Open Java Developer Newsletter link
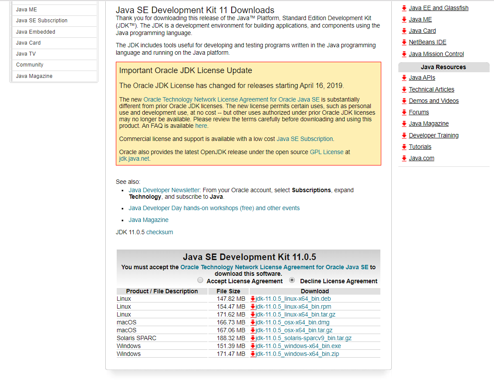494x380 pixels. tap(164, 190)
